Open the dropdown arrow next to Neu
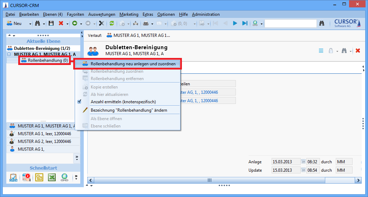The image size is (368, 197). (x=30, y=24)
